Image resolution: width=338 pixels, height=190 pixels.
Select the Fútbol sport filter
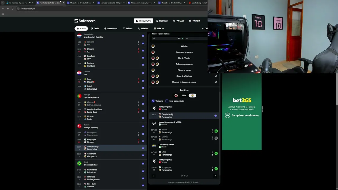(x=81, y=28)
